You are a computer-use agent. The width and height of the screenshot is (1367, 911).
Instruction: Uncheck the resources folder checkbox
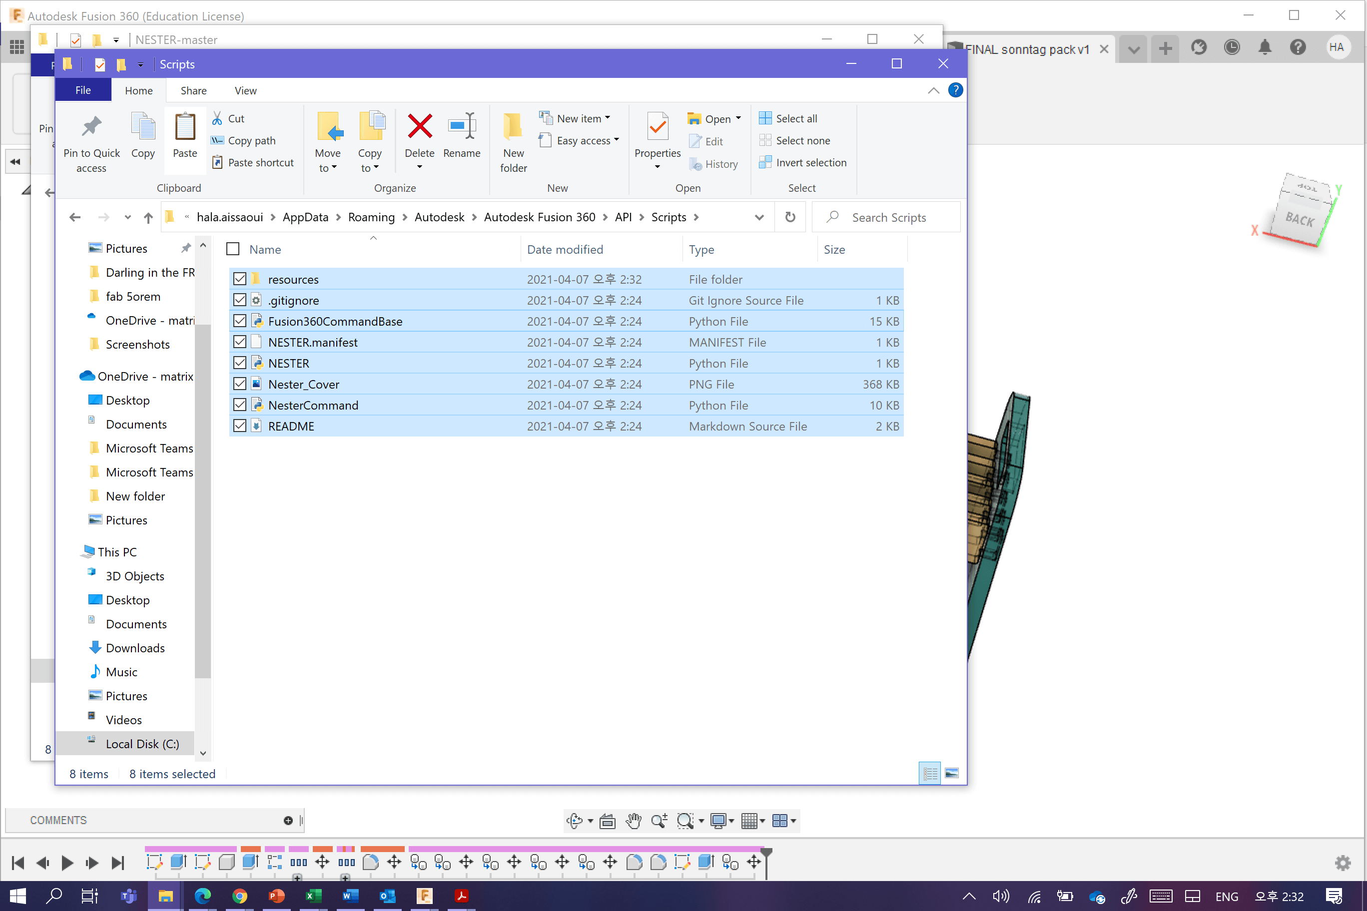click(239, 279)
